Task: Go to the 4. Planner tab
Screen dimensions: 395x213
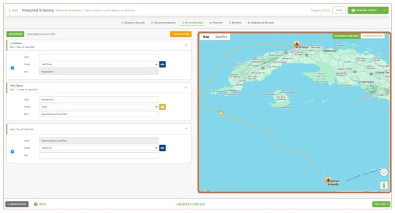Action: coord(216,22)
